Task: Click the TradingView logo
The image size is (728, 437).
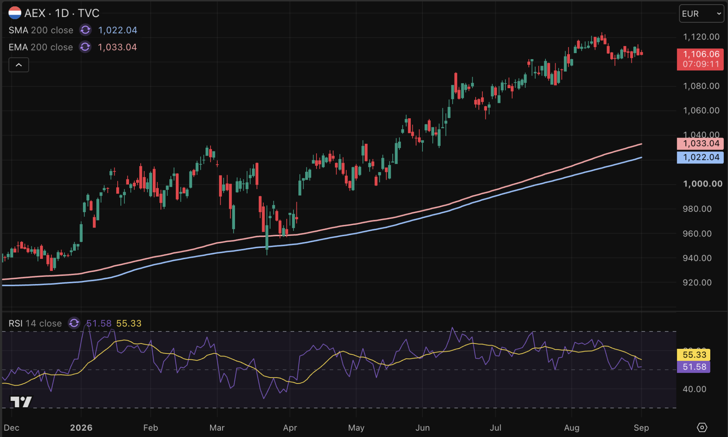Action: (21, 402)
